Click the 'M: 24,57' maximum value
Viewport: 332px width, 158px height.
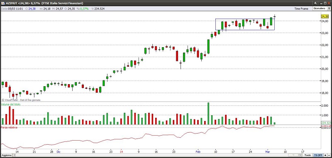coord(58,9)
